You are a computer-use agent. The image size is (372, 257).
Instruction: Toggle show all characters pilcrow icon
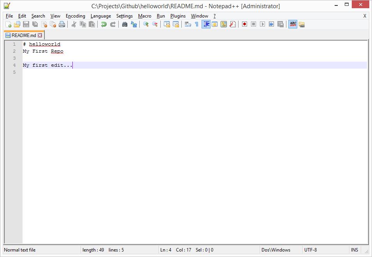click(197, 24)
